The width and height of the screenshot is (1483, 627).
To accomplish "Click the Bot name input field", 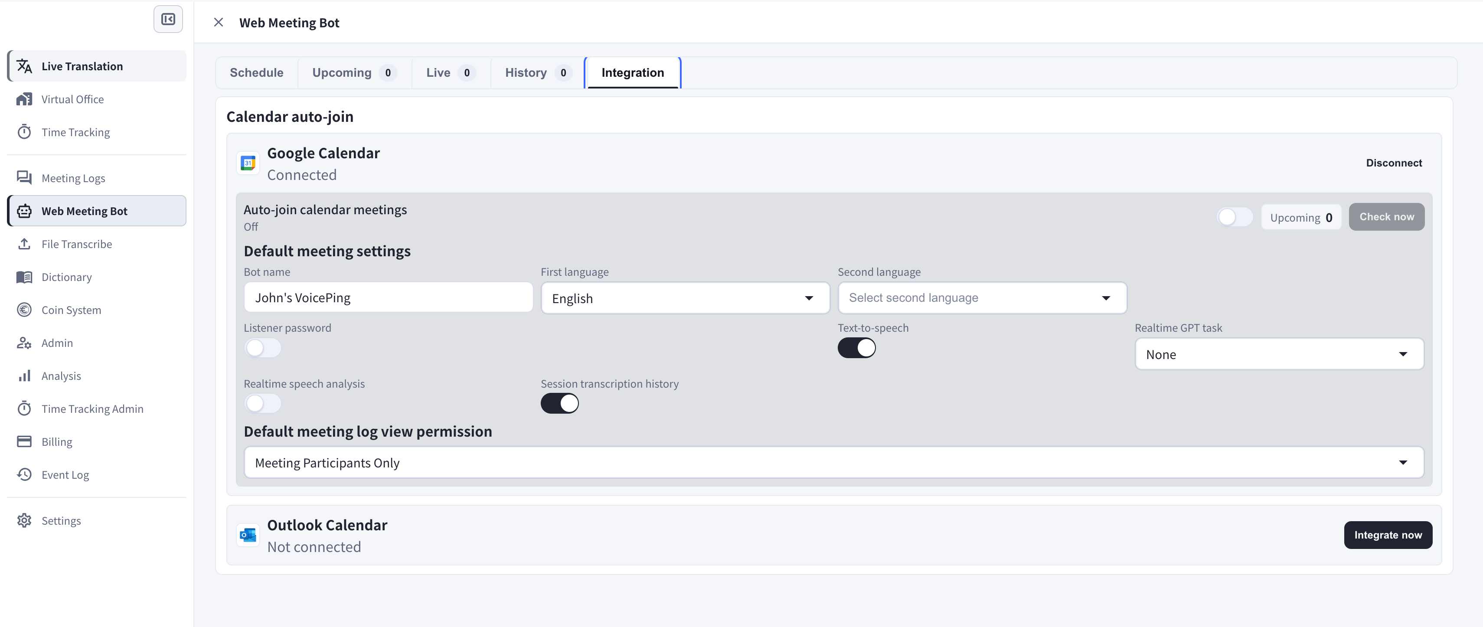I will pos(388,297).
